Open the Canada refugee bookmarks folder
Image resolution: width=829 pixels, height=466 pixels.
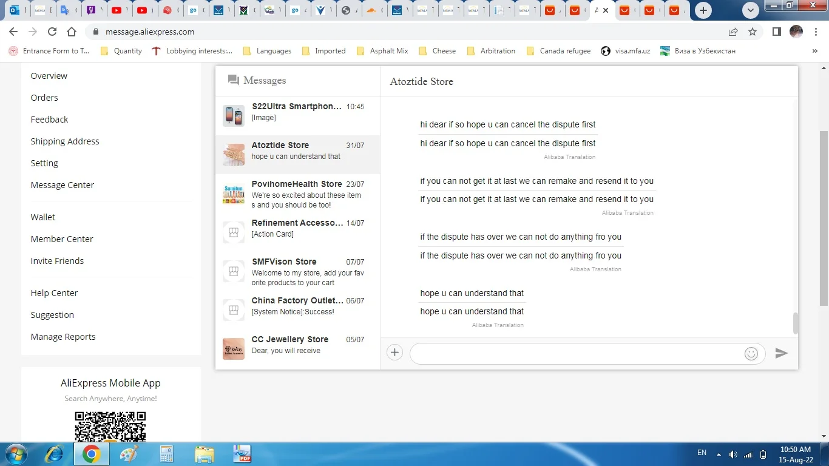pos(558,51)
